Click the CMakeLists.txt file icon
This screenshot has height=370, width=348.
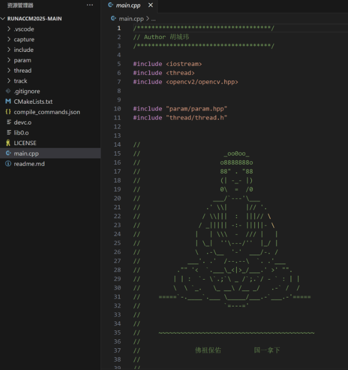[x=8, y=102]
